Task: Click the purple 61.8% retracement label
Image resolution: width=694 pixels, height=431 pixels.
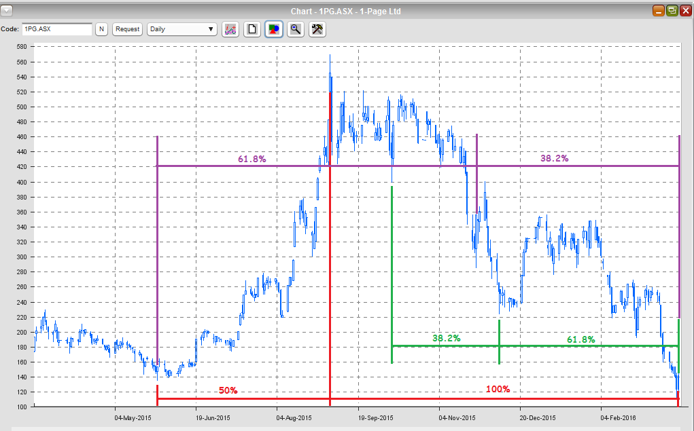Action: coord(252,159)
